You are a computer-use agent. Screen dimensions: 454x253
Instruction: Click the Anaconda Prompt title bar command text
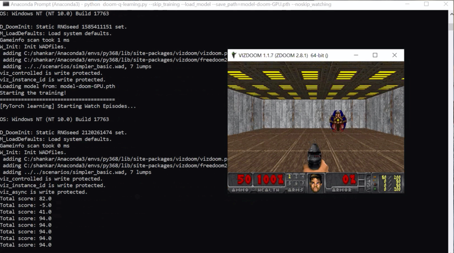[171, 4]
